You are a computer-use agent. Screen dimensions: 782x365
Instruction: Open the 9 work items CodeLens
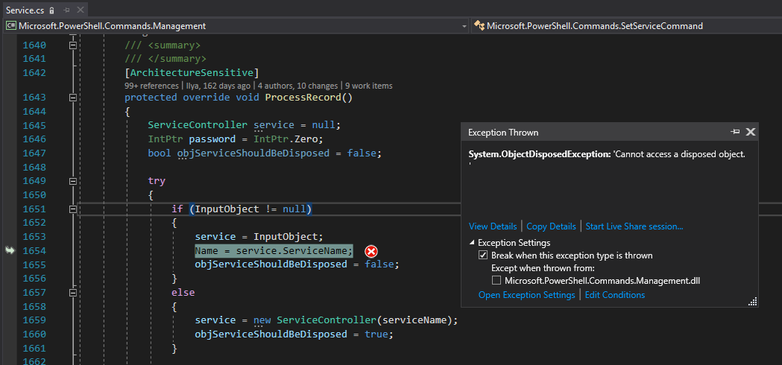coord(368,86)
